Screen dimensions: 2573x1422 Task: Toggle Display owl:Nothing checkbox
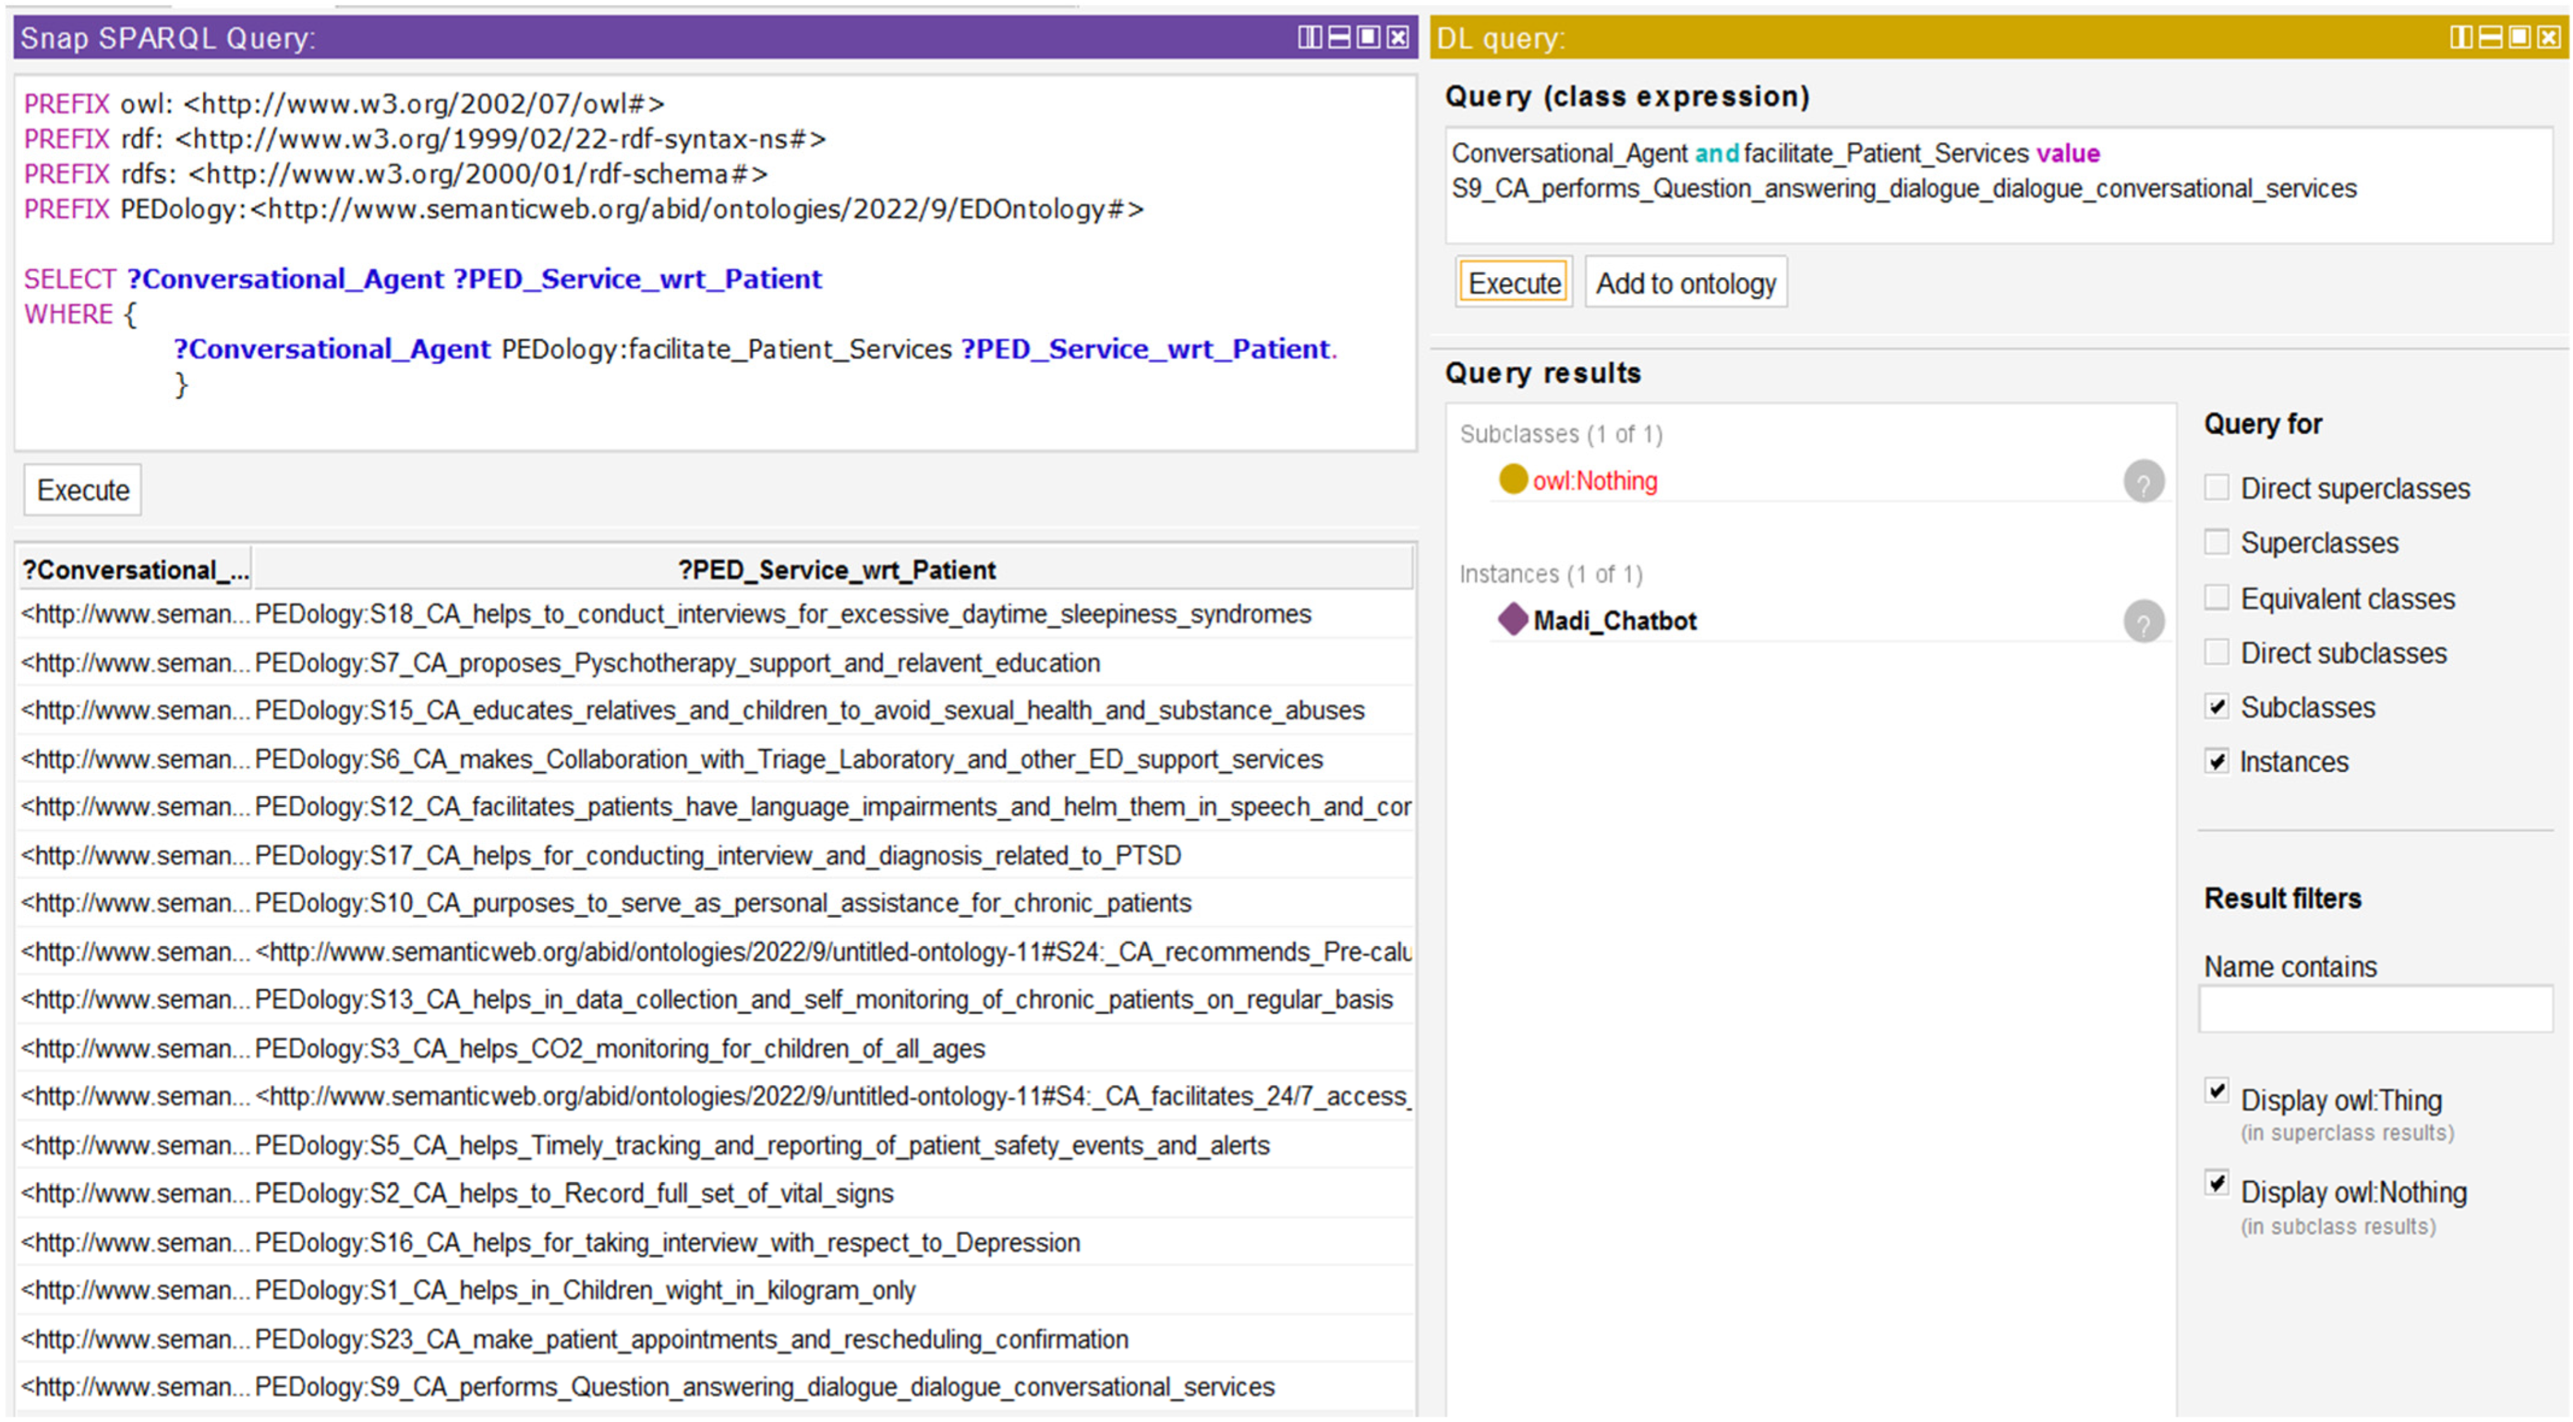(x=2217, y=1184)
